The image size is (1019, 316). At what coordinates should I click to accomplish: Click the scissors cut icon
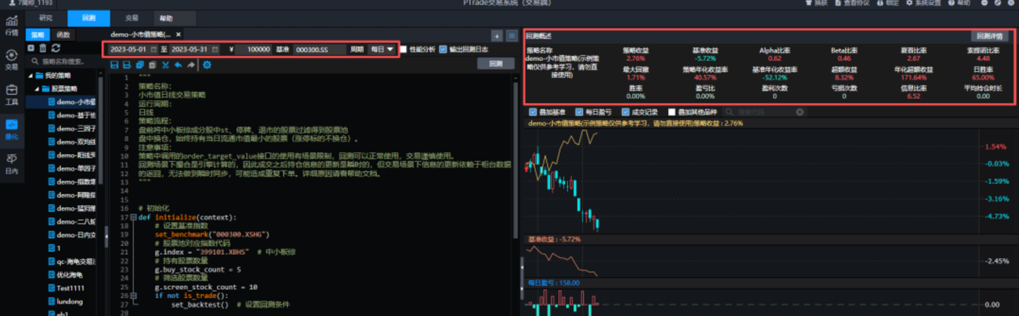tap(165, 65)
